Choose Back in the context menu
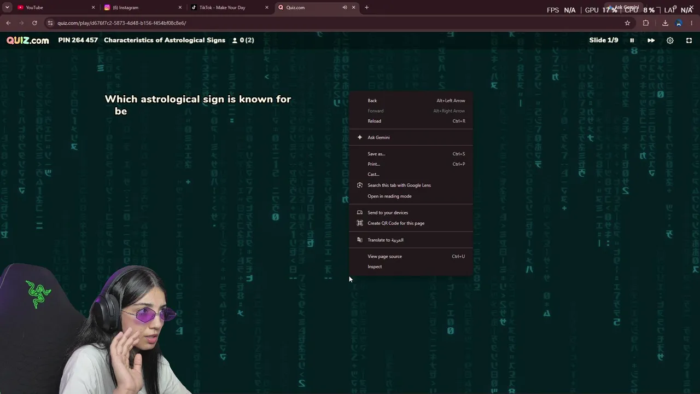 tap(411, 101)
